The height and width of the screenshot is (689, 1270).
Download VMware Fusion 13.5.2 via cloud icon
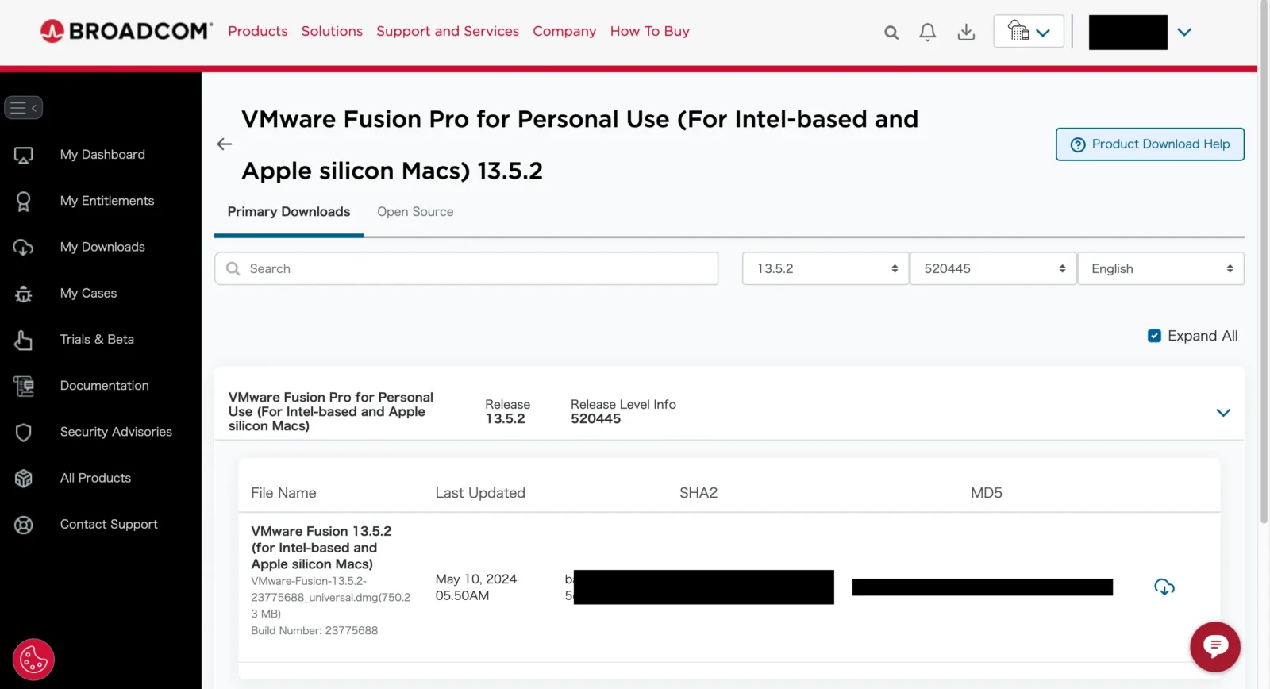click(1164, 587)
